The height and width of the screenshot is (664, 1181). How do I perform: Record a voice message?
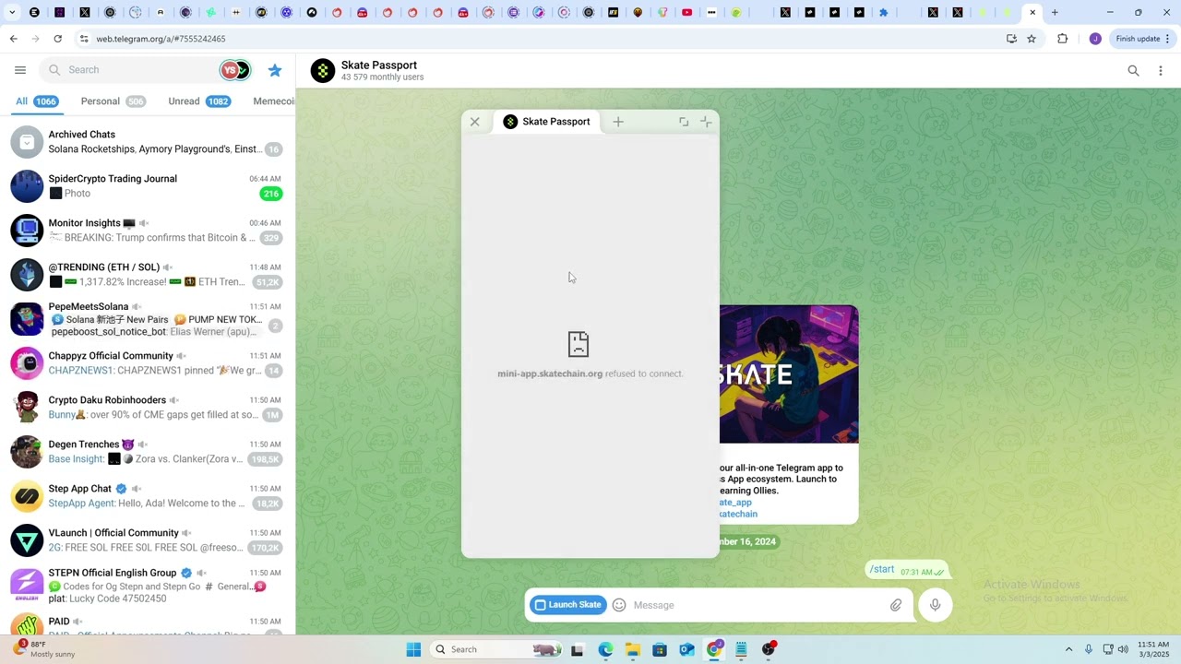(x=935, y=605)
